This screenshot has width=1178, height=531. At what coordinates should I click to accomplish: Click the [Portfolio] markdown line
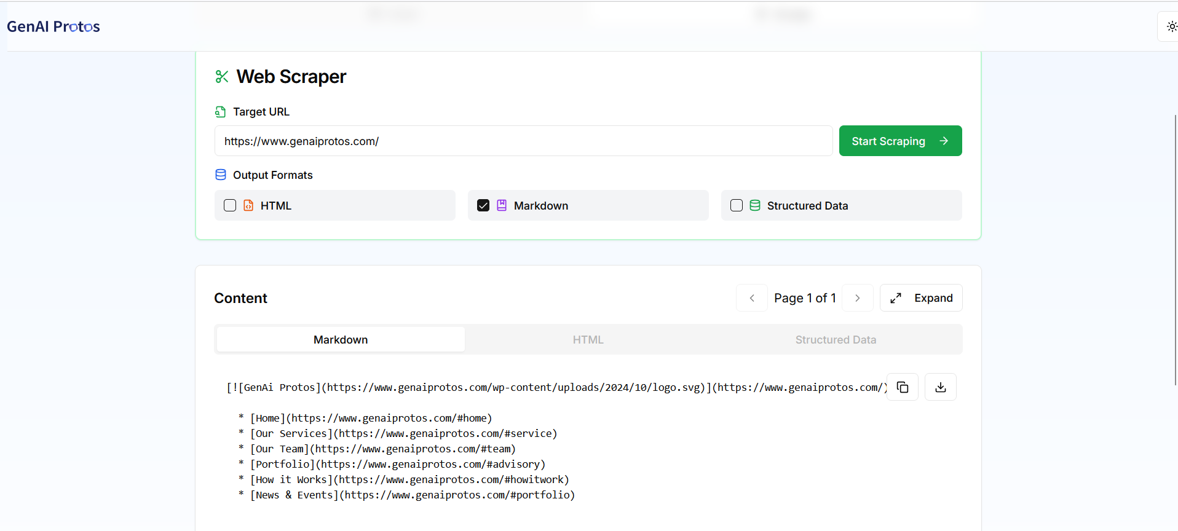392,464
